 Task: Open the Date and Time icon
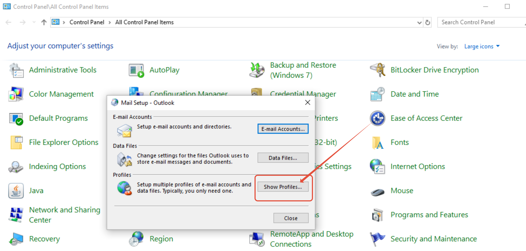tap(377, 94)
